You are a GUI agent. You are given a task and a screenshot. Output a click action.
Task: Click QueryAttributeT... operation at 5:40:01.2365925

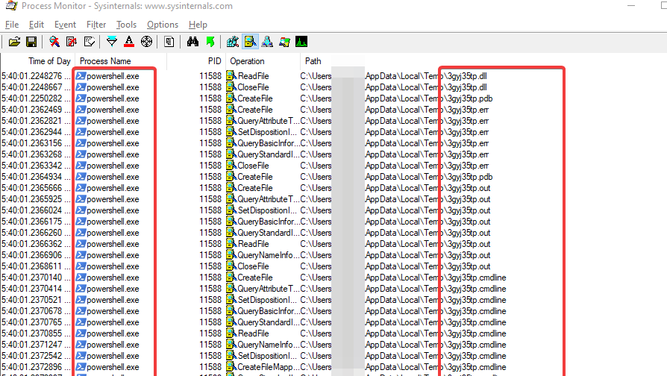[x=268, y=199]
